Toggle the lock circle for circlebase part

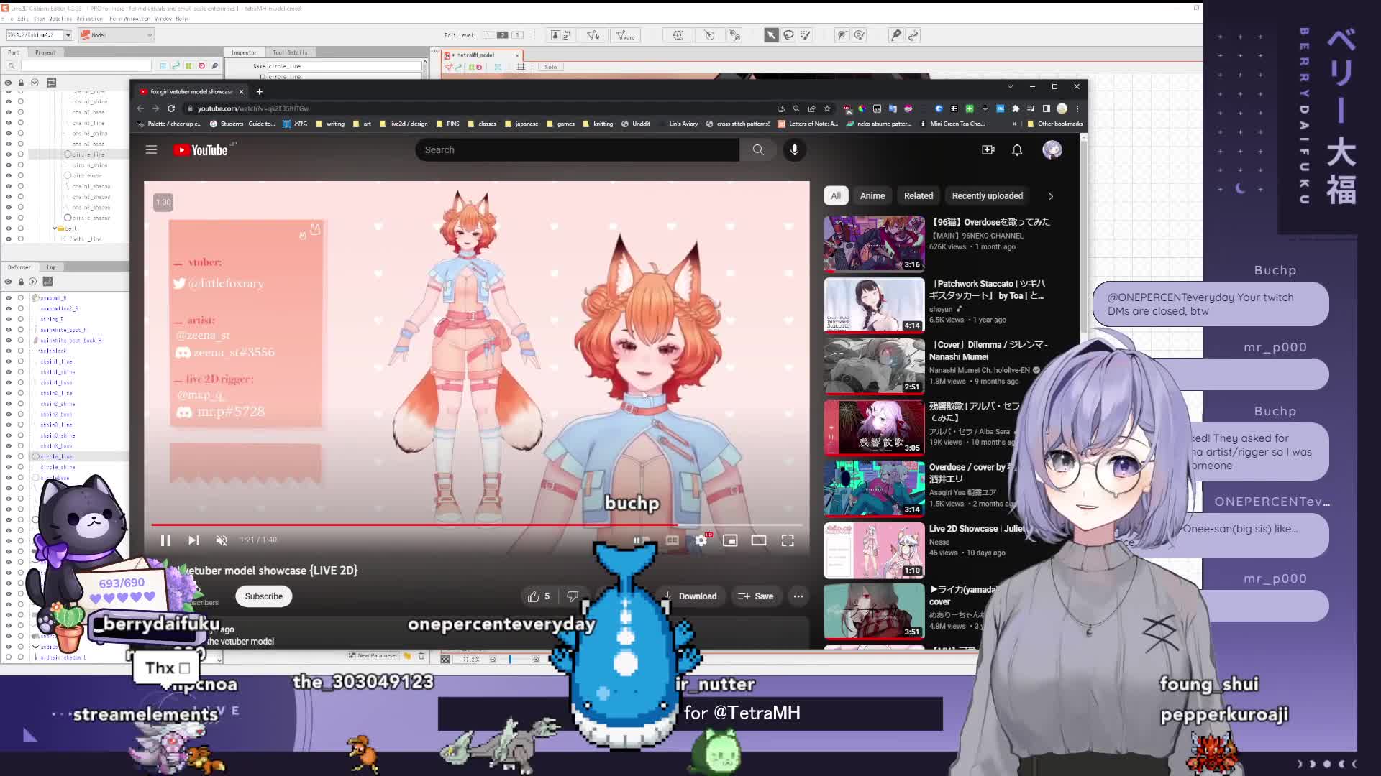20,175
